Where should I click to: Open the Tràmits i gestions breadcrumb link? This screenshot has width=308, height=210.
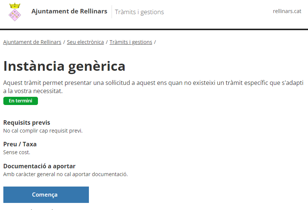[131, 42]
